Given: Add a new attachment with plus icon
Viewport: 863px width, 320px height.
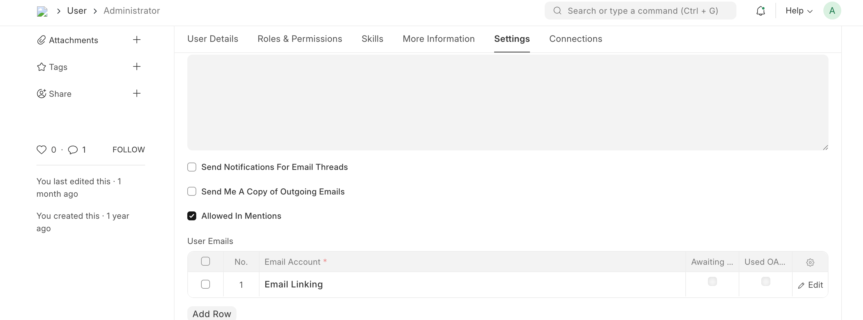Looking at the screenshot, I should (x=137, y=40).
